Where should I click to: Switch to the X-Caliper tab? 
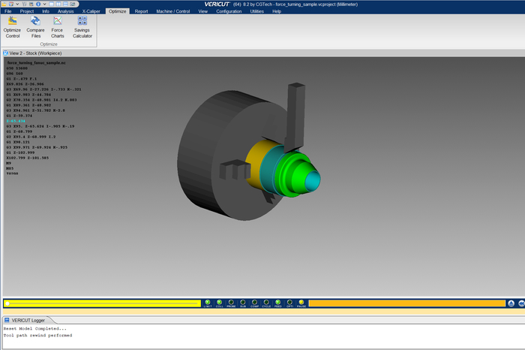click(91, 11)
